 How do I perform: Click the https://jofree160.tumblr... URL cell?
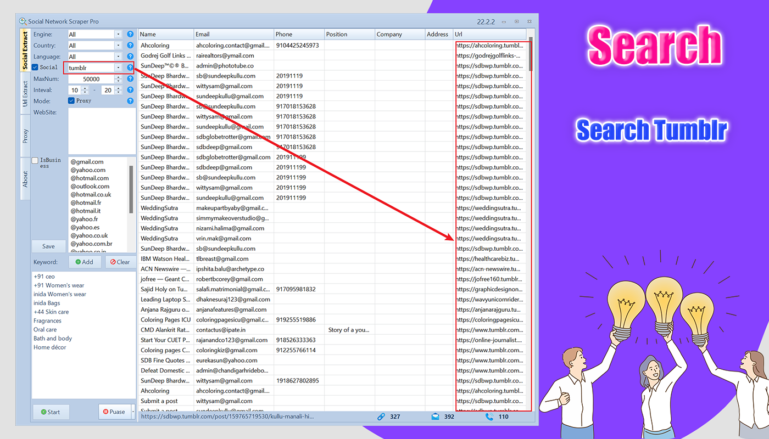(489, 279)
